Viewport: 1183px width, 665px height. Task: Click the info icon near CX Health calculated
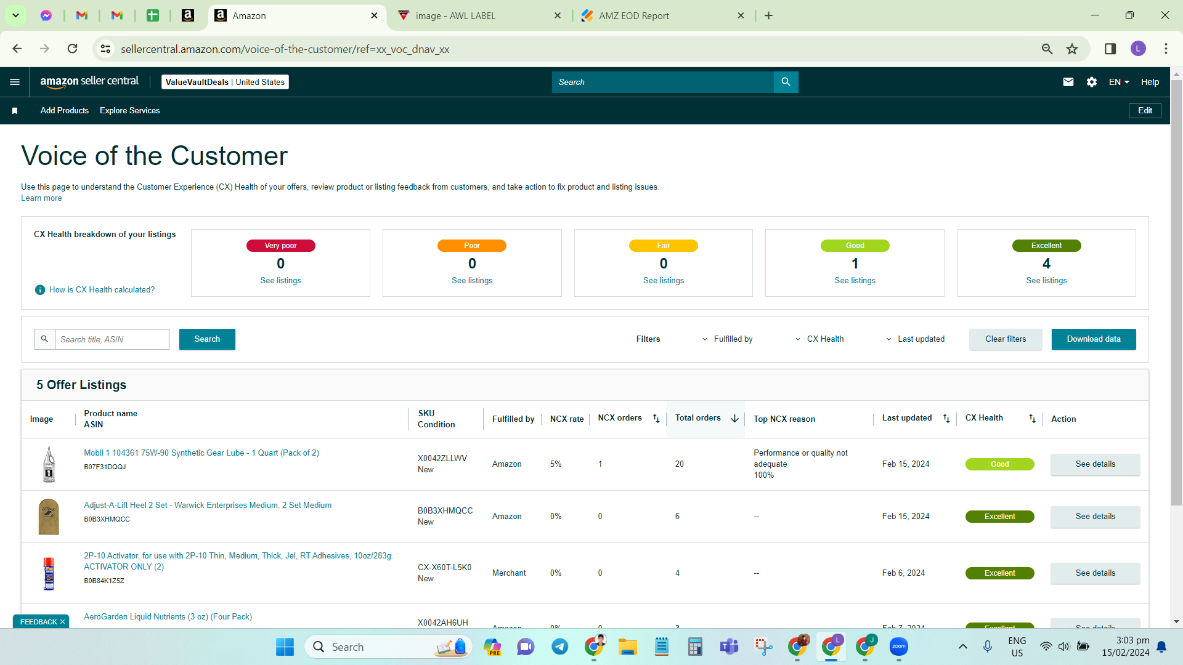point(40,290)
